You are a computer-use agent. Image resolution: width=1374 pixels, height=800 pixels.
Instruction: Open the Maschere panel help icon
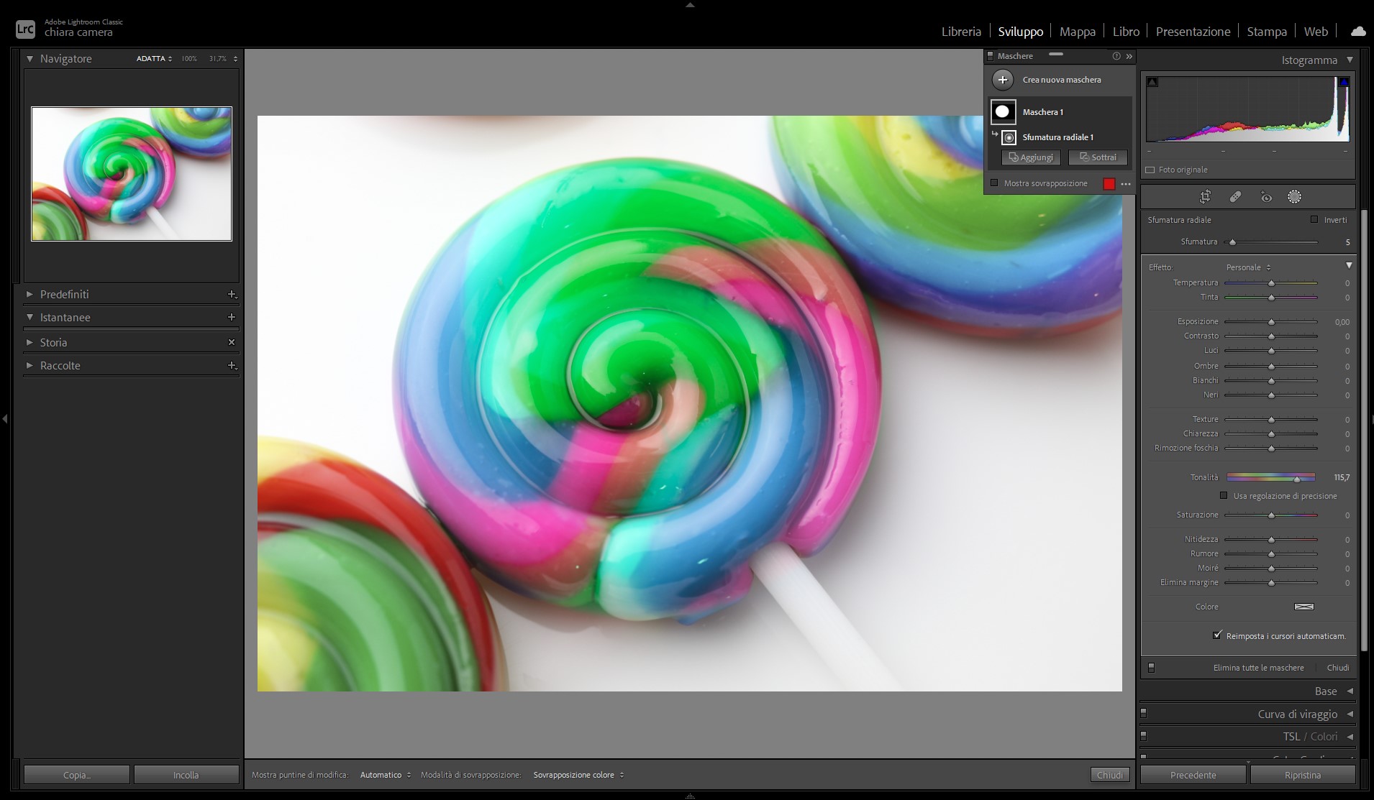pyautogui.click(x=1116, y=56)
